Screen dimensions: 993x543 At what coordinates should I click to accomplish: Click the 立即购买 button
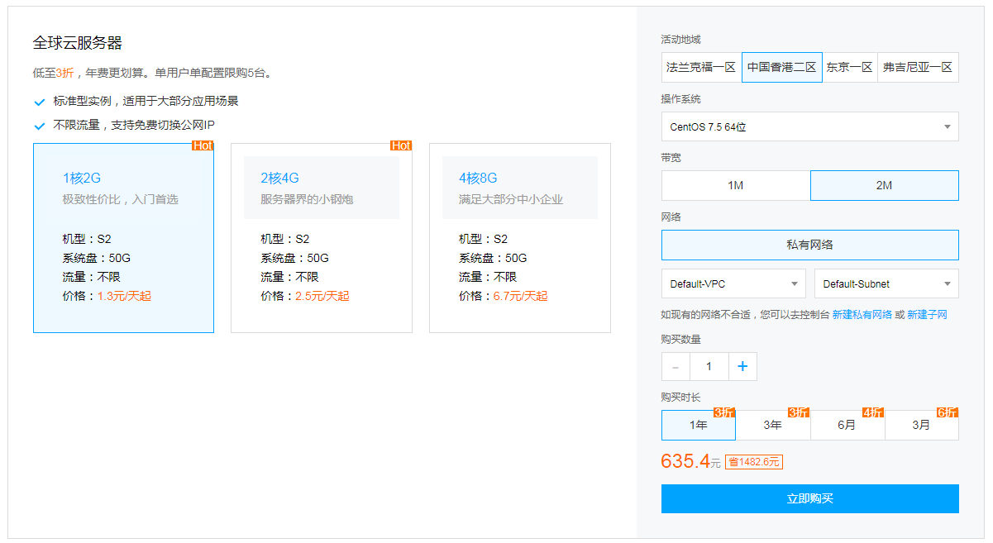(x=809, y=498)
